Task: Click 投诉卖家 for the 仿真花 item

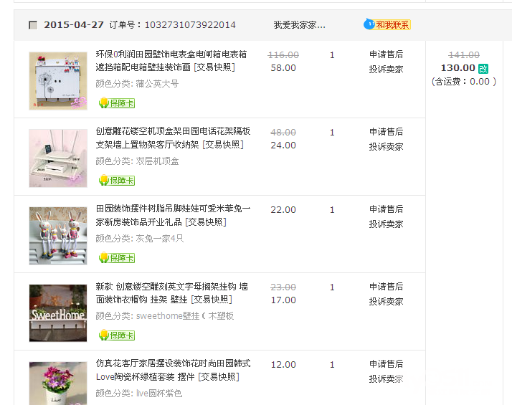Action: [x=386, y=379]
